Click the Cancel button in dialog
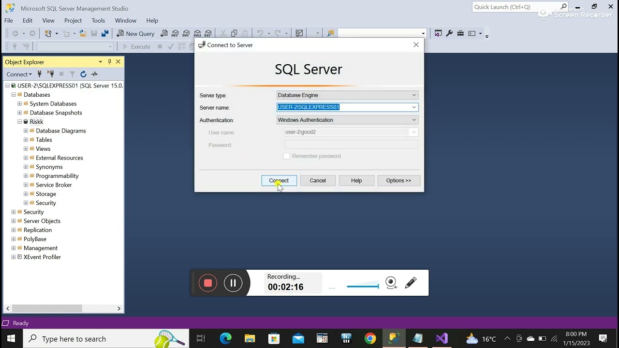This screenshot has height=348, width=619. pos(318,180)
